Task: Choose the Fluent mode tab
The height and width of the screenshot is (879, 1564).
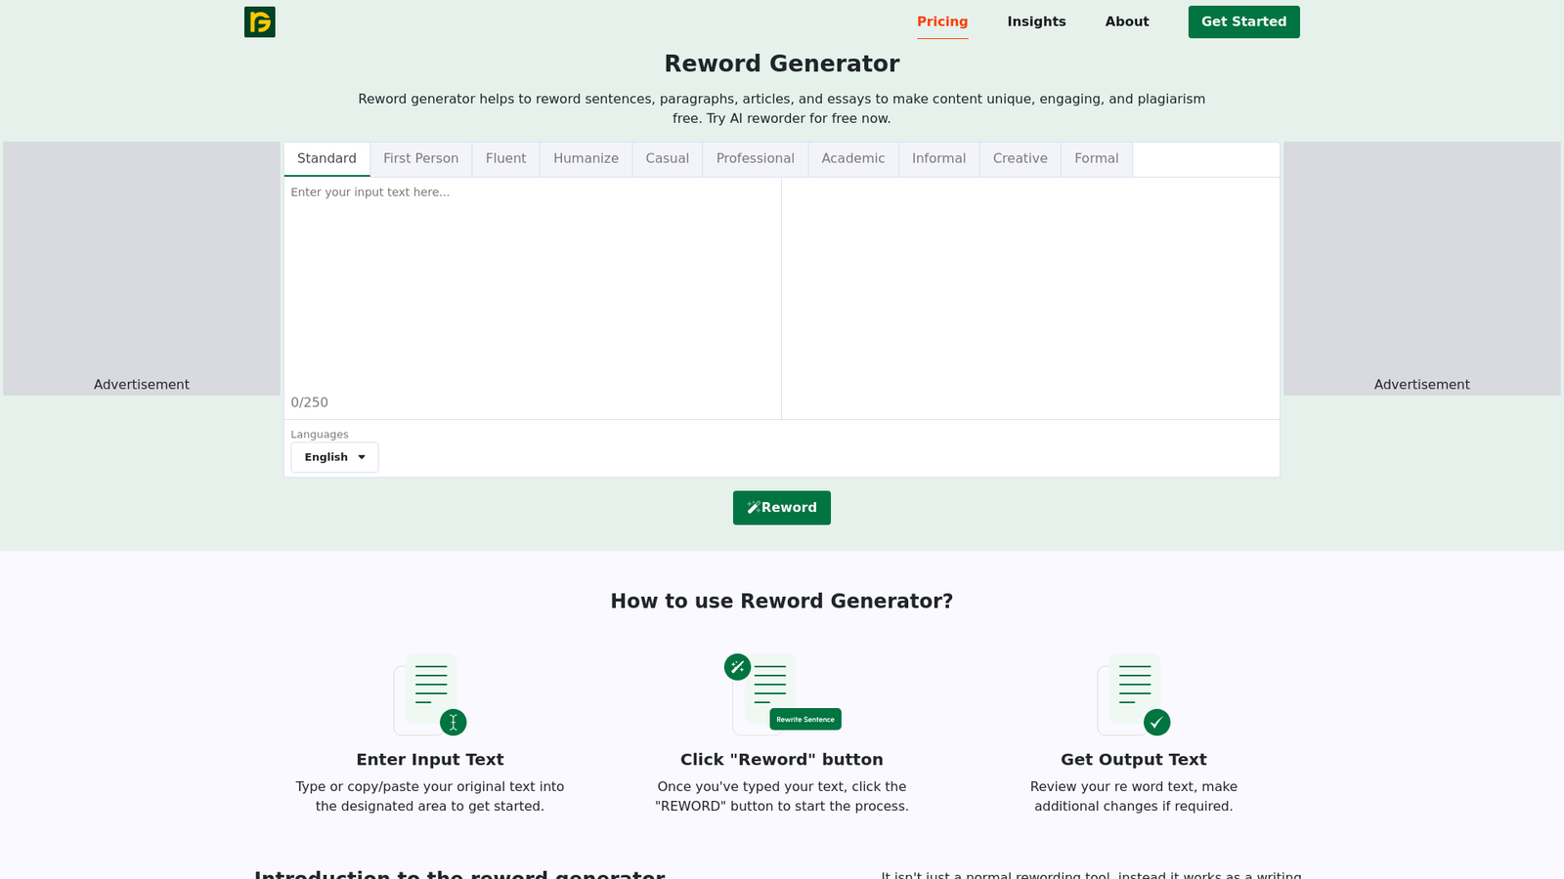Action: click(505, 159)
